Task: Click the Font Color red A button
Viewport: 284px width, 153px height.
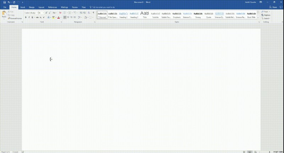Action: pyautogui.click(x=58, y=17)
